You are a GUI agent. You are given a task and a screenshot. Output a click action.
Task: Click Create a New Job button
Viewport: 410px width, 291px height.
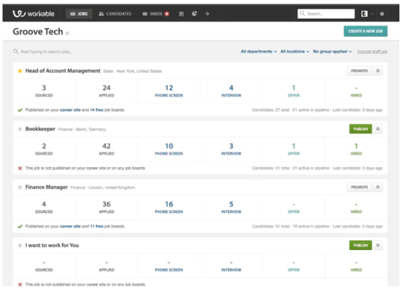click(x=365, y=32)
